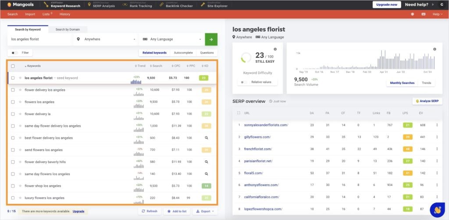Sort by the Search column header
Viewport: 449px width, 220px height.
tap(156, 66)
